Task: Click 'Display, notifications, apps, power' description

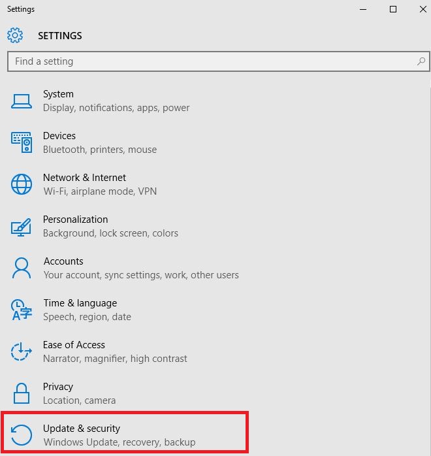Action: click(116, 108)
